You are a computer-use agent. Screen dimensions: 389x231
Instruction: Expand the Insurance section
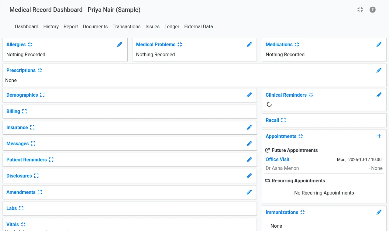point(32,127)
